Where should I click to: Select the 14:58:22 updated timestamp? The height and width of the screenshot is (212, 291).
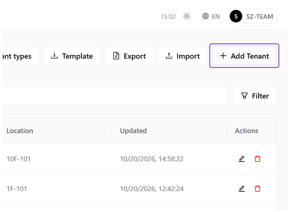tap(152, 159)
